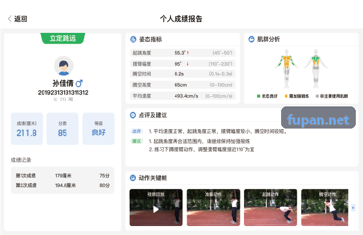The height and width of the screenshot is (235, 363).
Task: Click the 点评 blue tag
Action: (136, 132)
